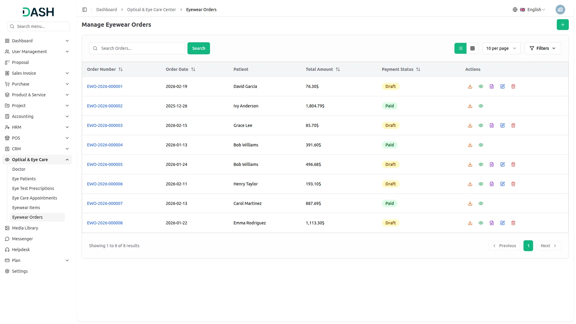Open Eyewear Items in sidebar
Image resolution: width=576 pixels, height=324 pixels.
[26, 208]
